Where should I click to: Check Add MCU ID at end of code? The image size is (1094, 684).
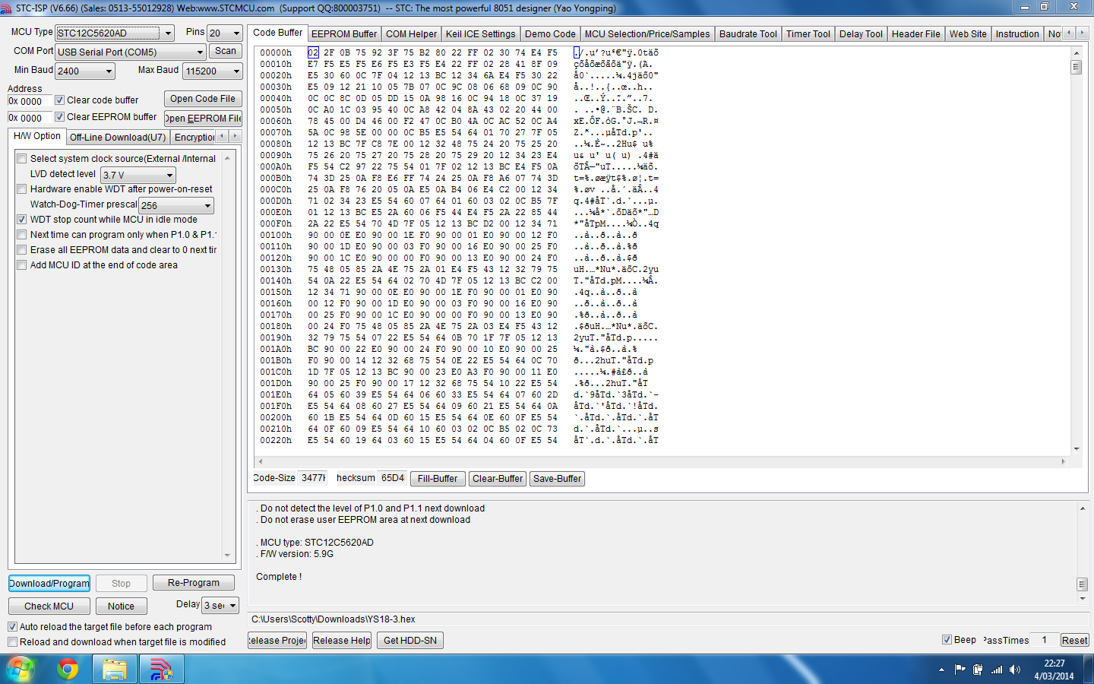pyautogui.click(x=22, y=264)
